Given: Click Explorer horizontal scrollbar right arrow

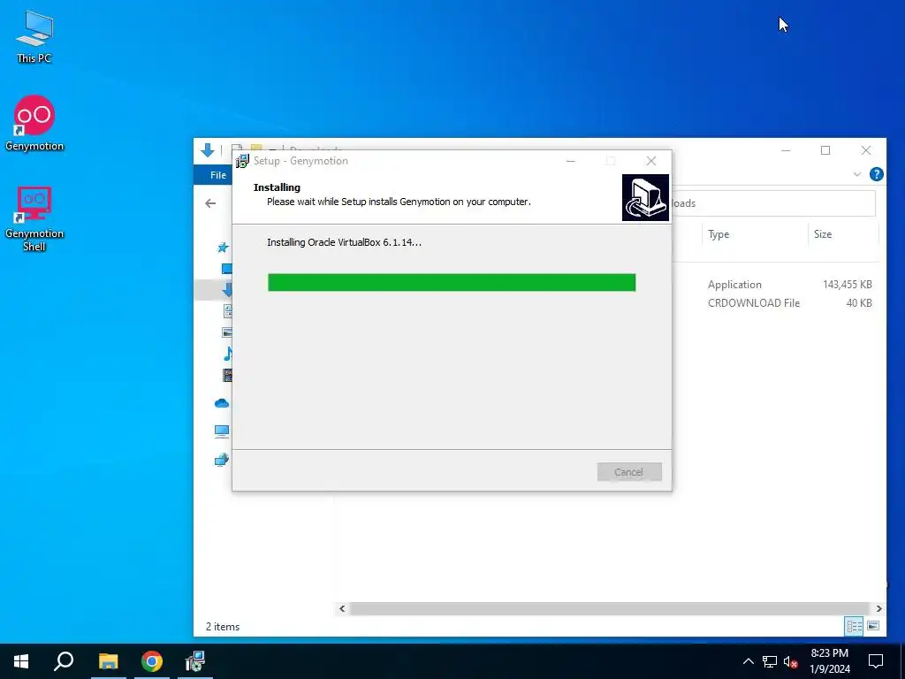Looking at the screenshot, I should (x=878, y=608).
